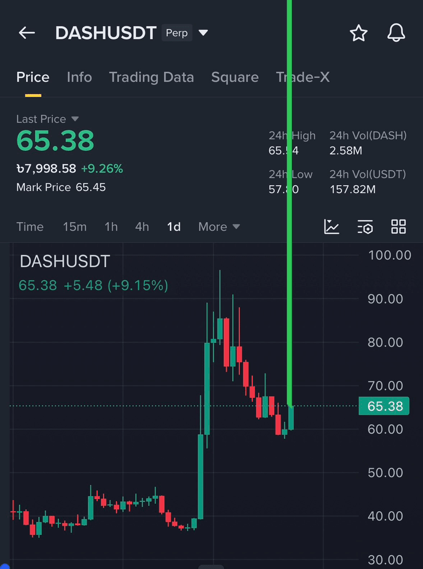Tap the Mark Price 65.45 line

(61, 187)
